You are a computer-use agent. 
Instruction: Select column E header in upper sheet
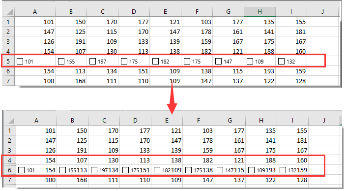(165, 12)
